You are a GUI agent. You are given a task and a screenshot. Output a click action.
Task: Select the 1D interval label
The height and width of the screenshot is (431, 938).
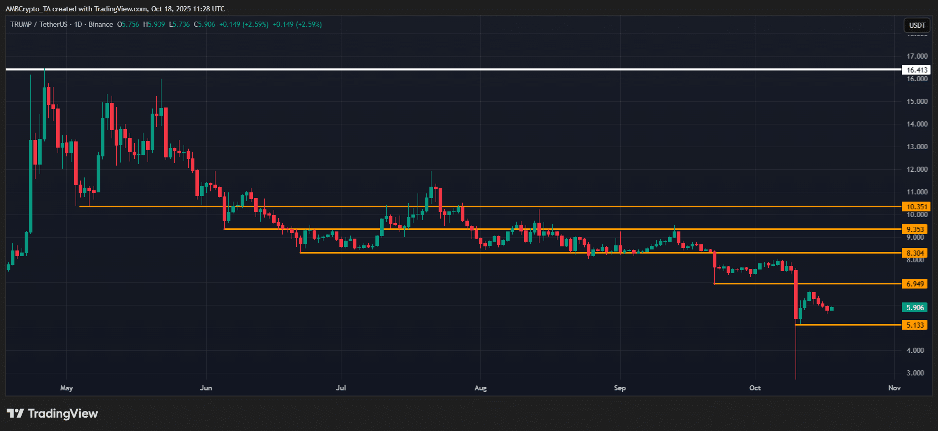point(78,24)
